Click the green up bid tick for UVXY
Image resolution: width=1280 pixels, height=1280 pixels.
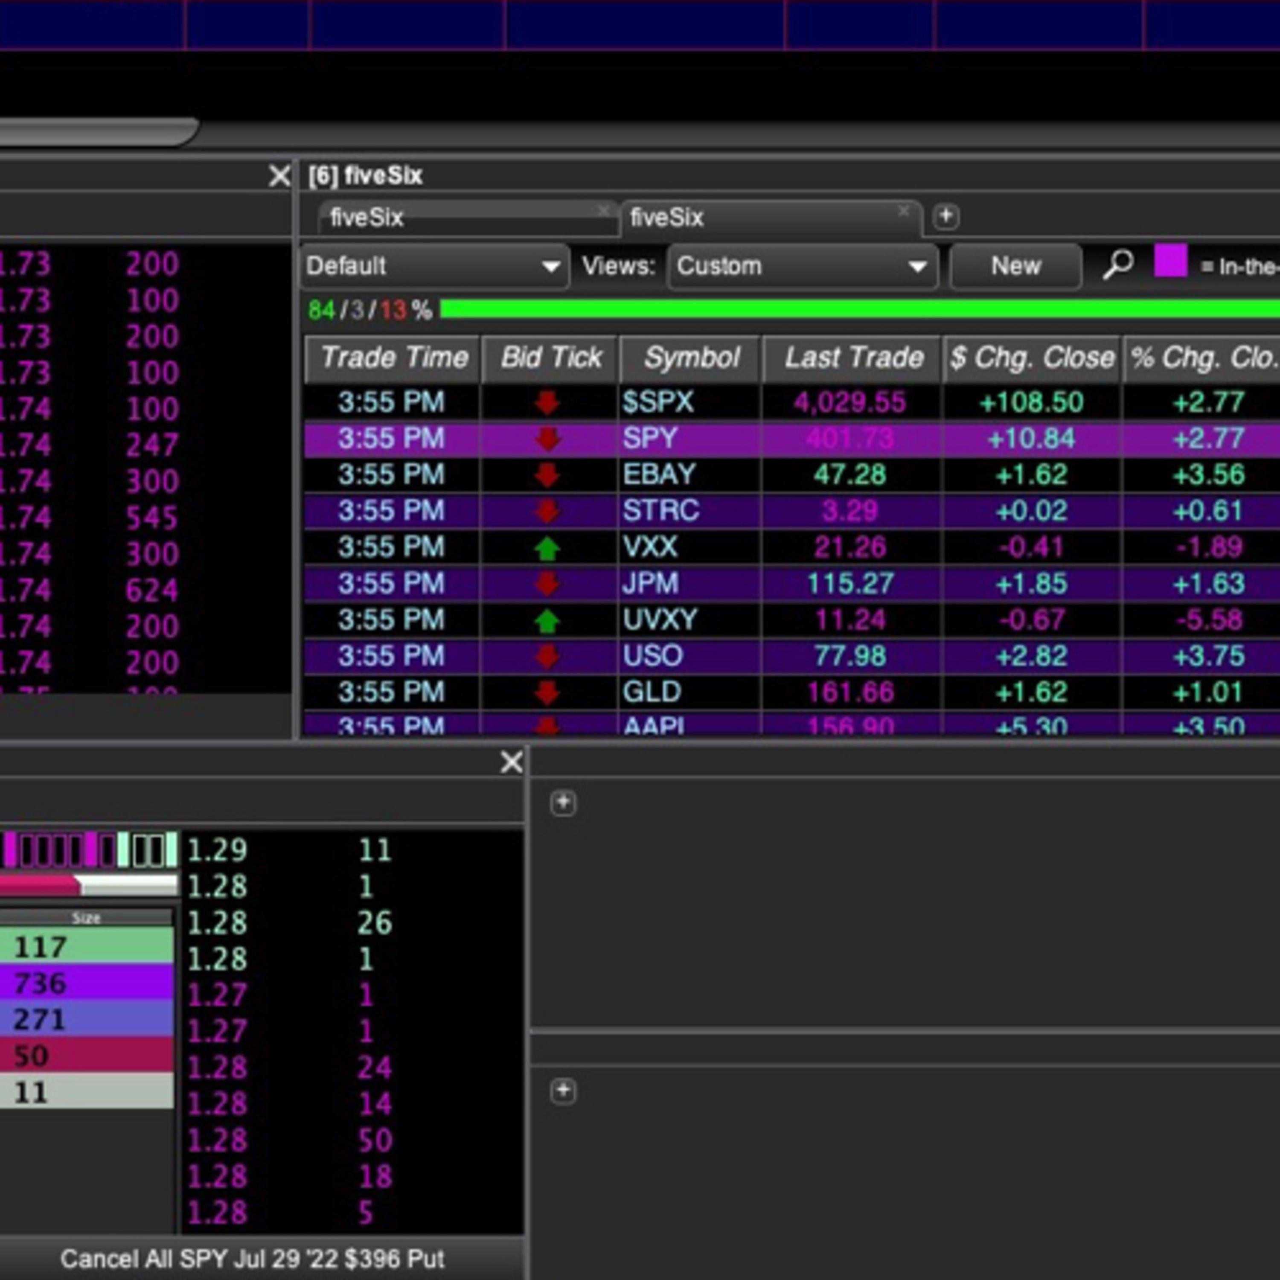tap(547, 620)
